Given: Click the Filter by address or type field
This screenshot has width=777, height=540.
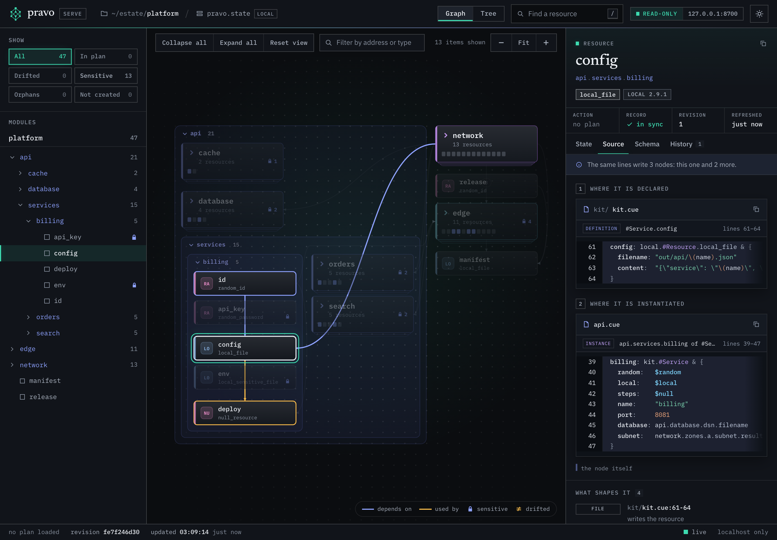Looking at the screenshot, I should [372, 43].
